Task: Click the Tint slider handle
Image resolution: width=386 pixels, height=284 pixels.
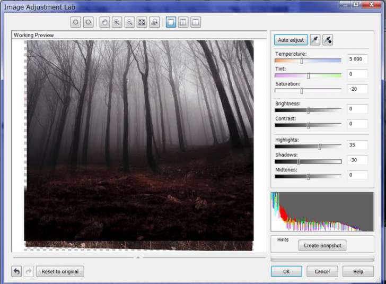Action: click(308, 76)
